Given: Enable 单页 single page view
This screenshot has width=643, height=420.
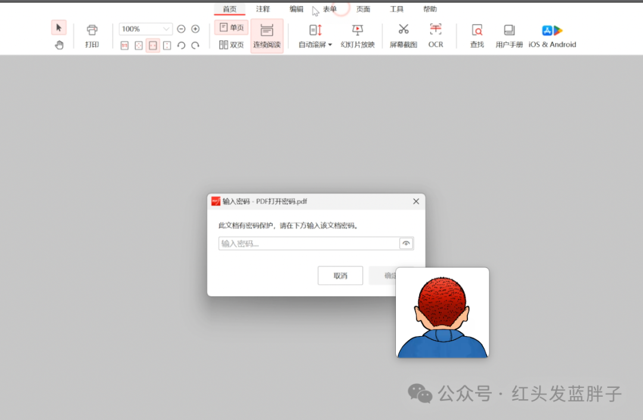Looking at the screenshot, I should [231, 27].
